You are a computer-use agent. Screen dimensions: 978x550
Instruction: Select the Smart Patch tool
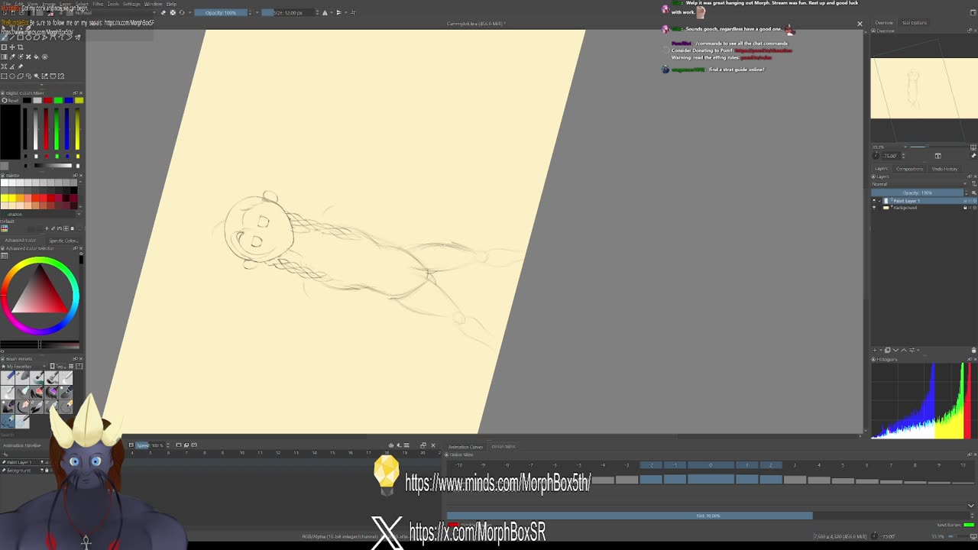(x=28, y=57)
